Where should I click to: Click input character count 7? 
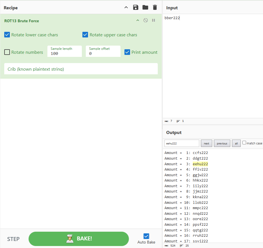point(168,121)
